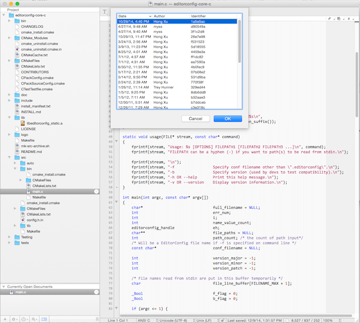Click the libeditorconfig_static.a file icon

pyautogui.click(x=23, y=123)
